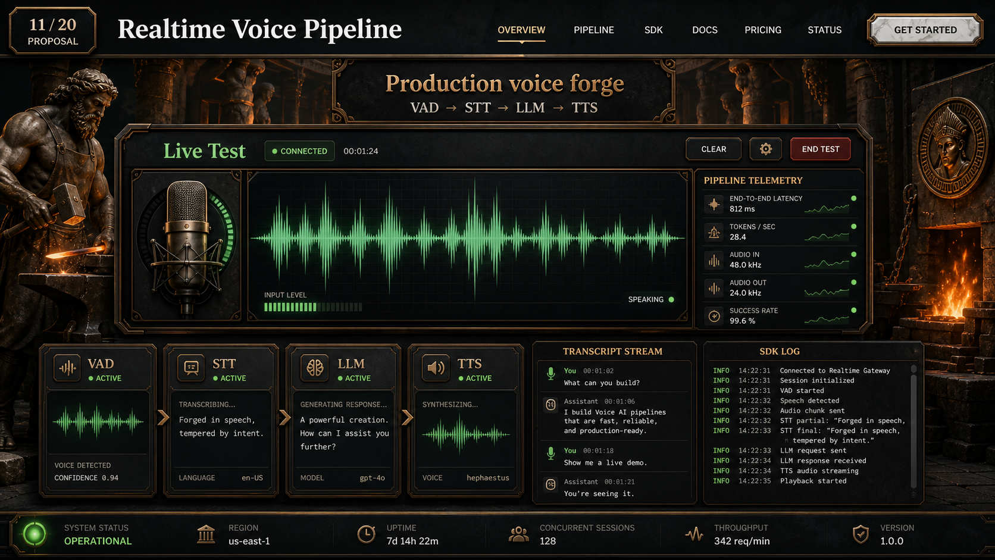
Task: Click the mic icon beside 'What can you build?'
Action: [x=550, y=374]
